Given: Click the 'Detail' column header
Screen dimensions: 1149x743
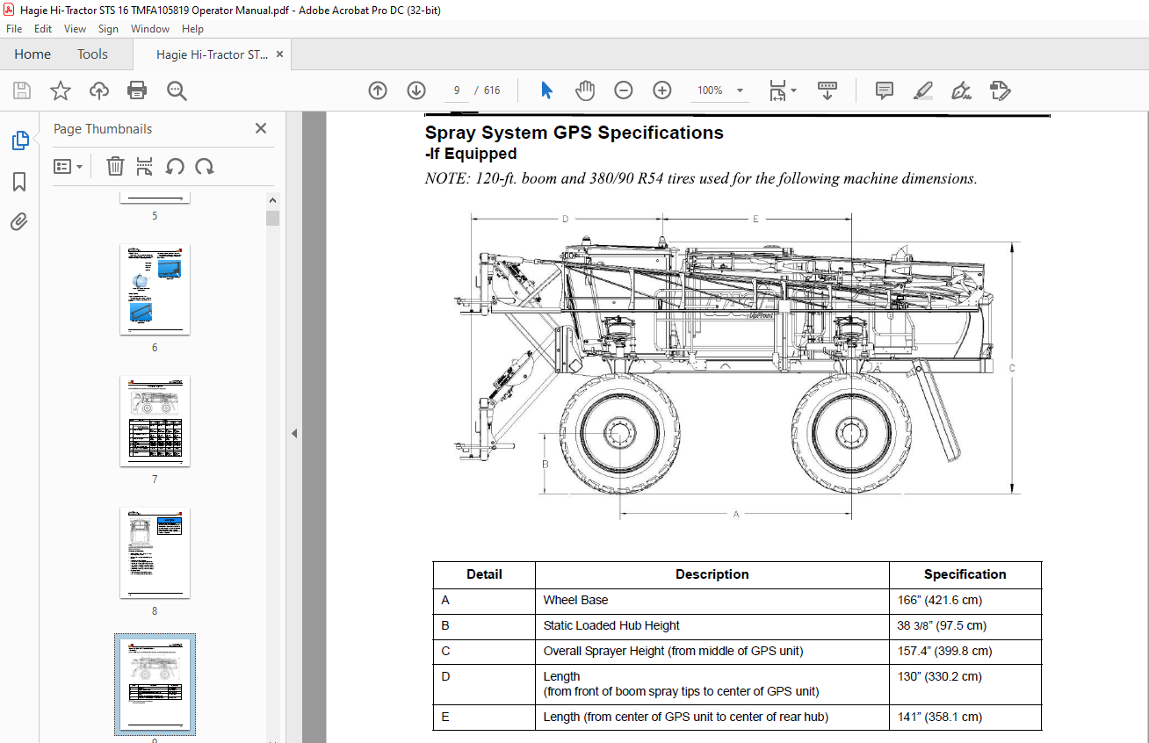Looking at the screenshot, I should (x=484, y=574).
